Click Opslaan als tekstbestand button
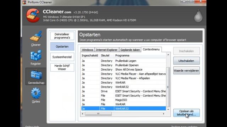 point(187,113)
